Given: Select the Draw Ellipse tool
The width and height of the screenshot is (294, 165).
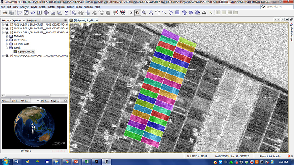Looking at the screenshot, I should 191,13.
